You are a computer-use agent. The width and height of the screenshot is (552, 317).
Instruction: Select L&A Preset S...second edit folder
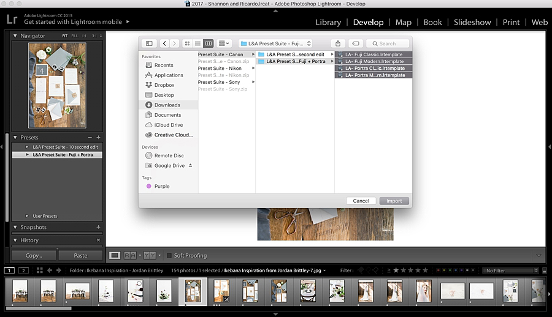click(x=296, y=54)
